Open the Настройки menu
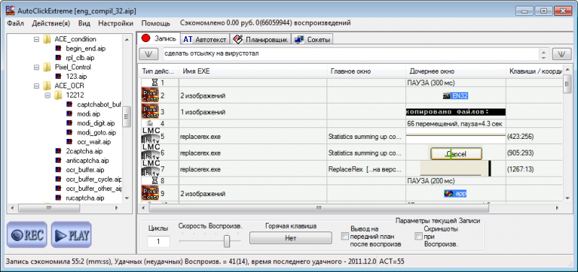 (x=116, y=23)
